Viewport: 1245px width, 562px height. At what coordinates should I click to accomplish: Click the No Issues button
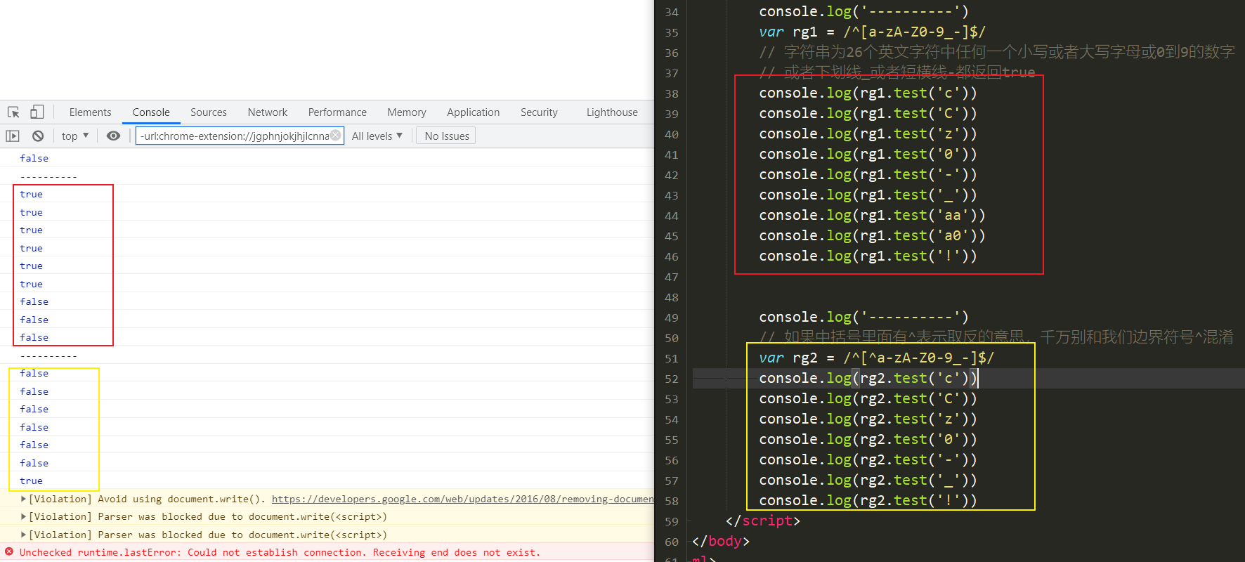446,136
